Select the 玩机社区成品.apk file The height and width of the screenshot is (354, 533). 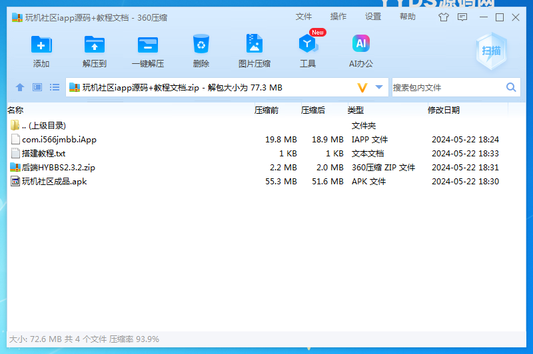54,181
